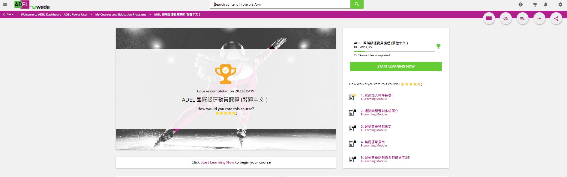
Task: View notifications via the bell icon
Action: [x=546, y=4]
